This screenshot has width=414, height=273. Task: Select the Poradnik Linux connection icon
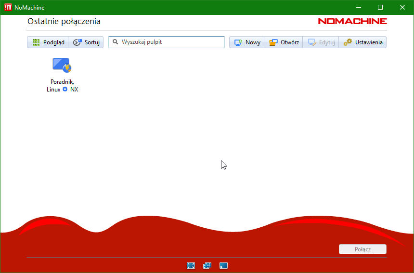62,65
